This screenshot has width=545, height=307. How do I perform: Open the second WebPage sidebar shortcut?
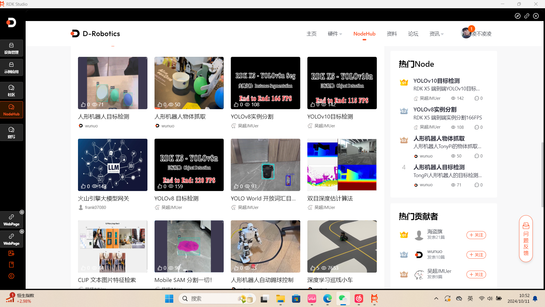pos(11,239)
